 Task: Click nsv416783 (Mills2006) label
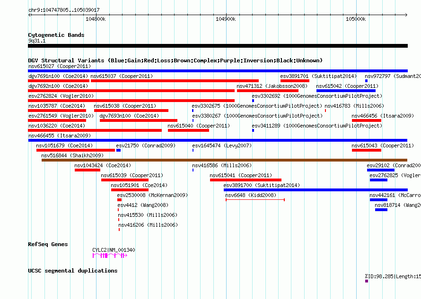[x=354, y=106]
